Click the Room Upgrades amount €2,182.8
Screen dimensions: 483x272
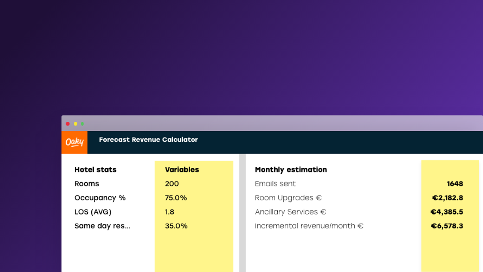447,198
